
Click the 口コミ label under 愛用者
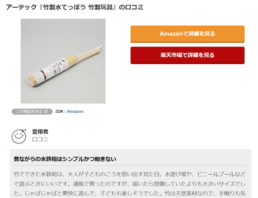point(40,139)
